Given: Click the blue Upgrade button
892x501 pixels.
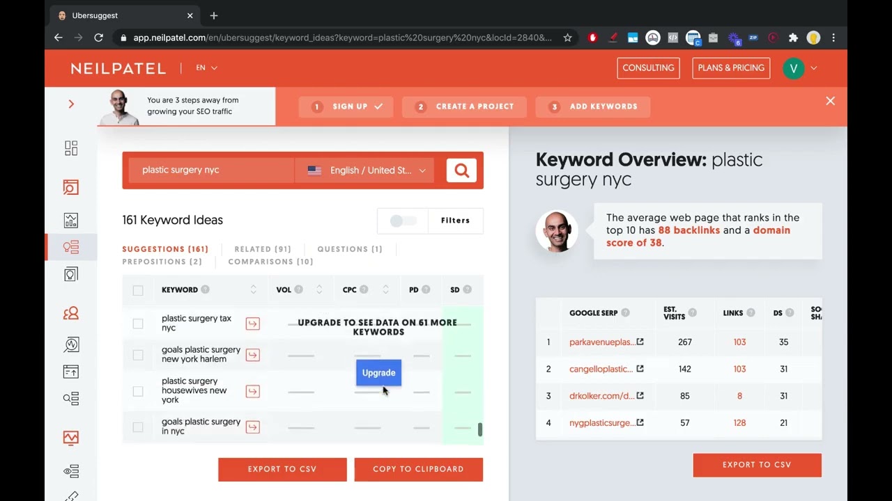Looking at the screenshot, I should click(378, 373).
